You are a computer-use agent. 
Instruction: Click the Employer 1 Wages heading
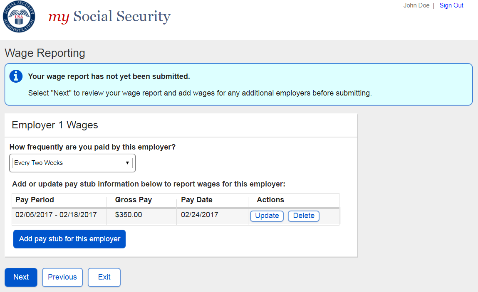click(55, 125)
